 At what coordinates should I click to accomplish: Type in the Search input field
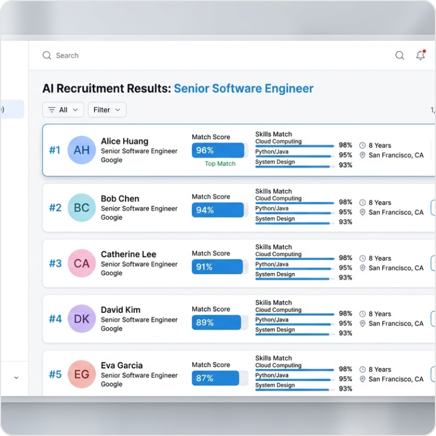[x=218, y=56]
